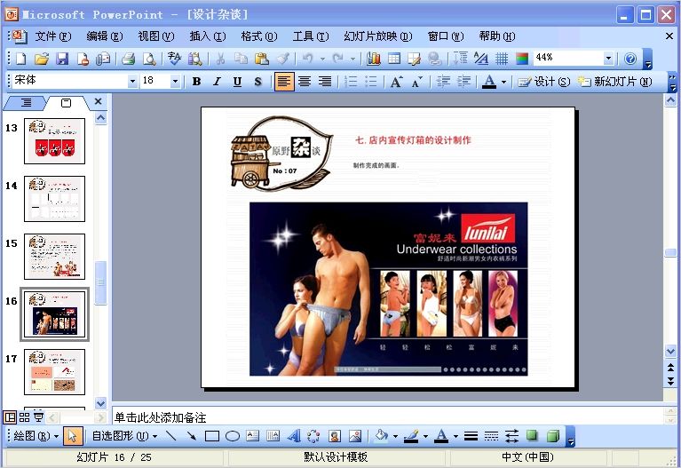
Task: Open line color dropdown arrow
Action: click(x=425, y=436)
